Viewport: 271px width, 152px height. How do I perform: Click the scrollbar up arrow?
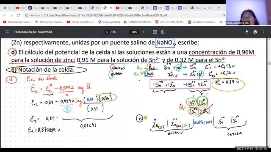click(x=269, y=40)
